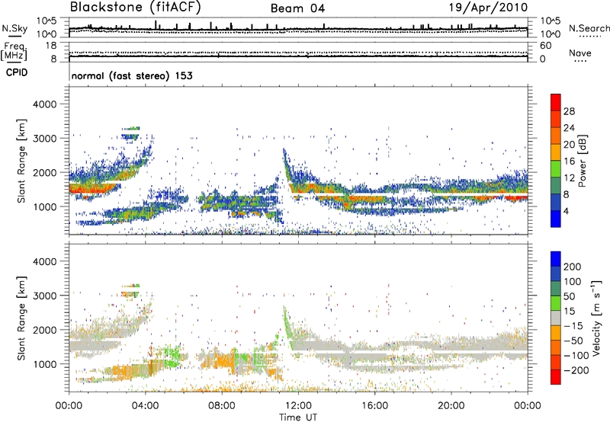The image size is (610, 422).
Task: Click the Velocity [m s⁻¹] colorbar title
Action: [x=596, y=318]
